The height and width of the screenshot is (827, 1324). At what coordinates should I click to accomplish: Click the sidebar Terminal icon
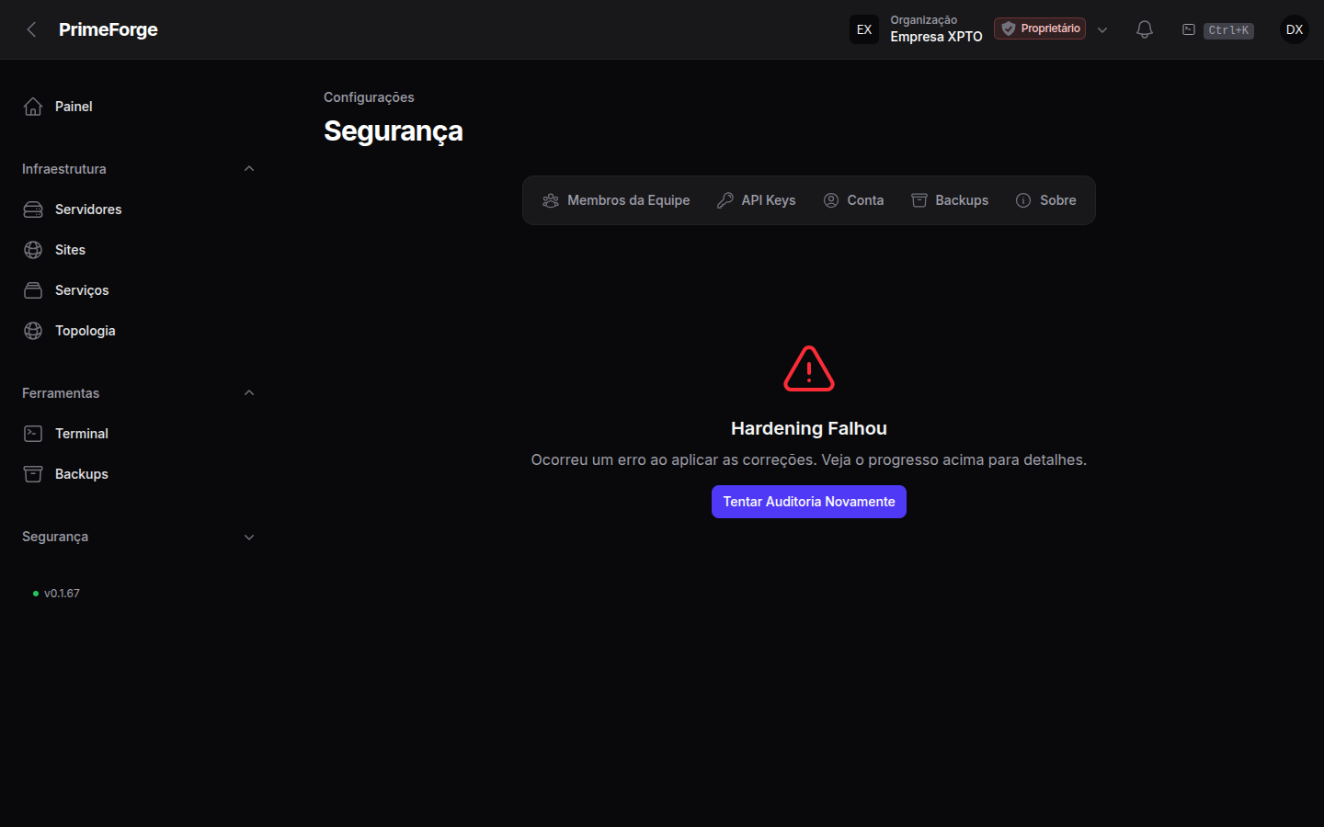pyautogui.click(x=33, y=434)
